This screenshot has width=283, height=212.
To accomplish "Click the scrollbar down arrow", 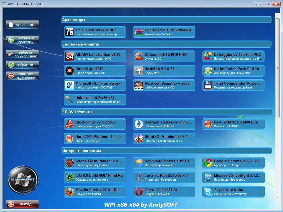I will (277, 197).
